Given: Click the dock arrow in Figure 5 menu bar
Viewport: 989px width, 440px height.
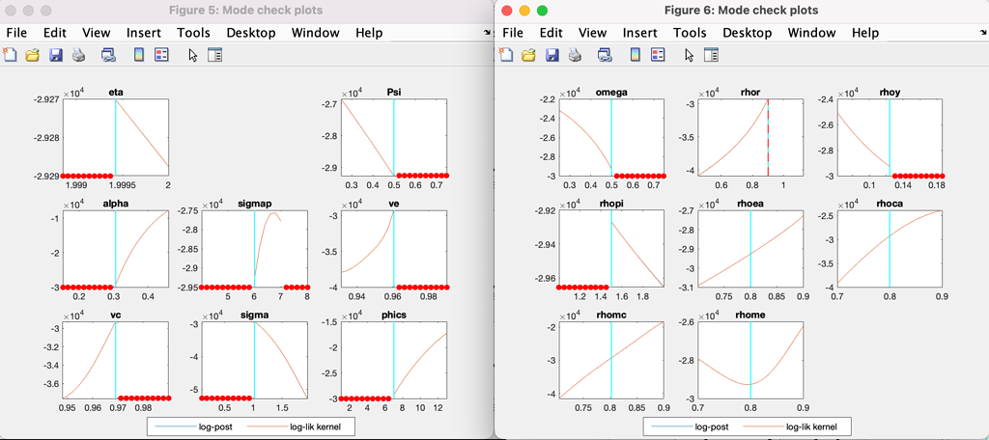Looking at the screenshot, I should pyautogui.click(x=486, y=33).
